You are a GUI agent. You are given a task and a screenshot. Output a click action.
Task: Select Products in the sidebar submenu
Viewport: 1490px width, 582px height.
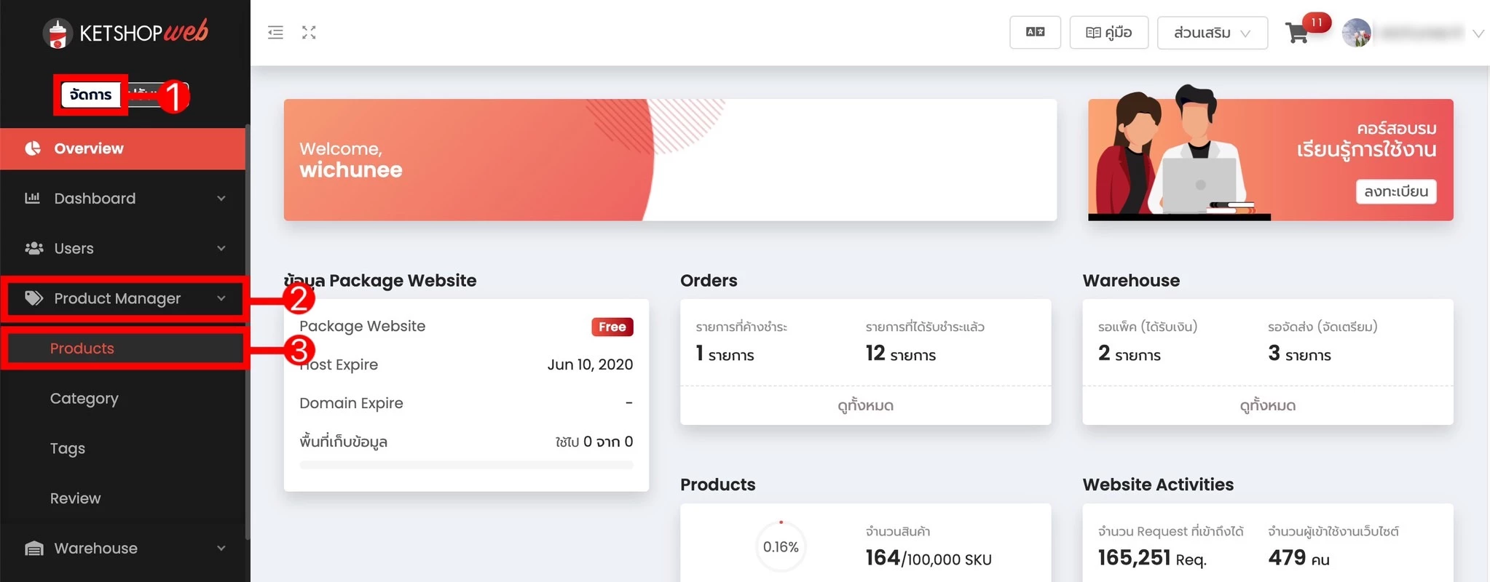(82, 348)
